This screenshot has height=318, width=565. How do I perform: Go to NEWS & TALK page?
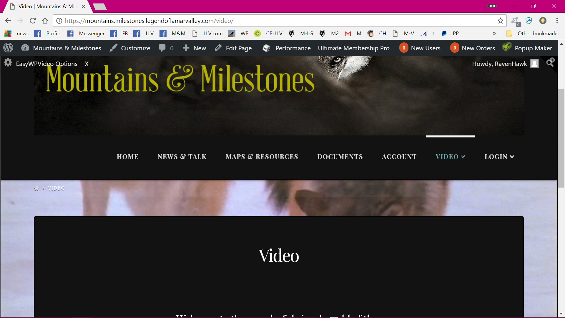click(x=182, y=157)
